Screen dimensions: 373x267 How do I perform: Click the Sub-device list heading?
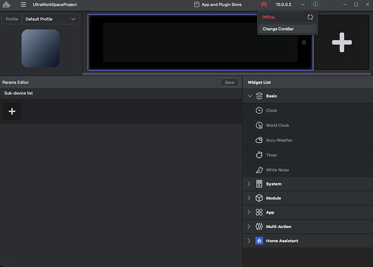[18, 93]
